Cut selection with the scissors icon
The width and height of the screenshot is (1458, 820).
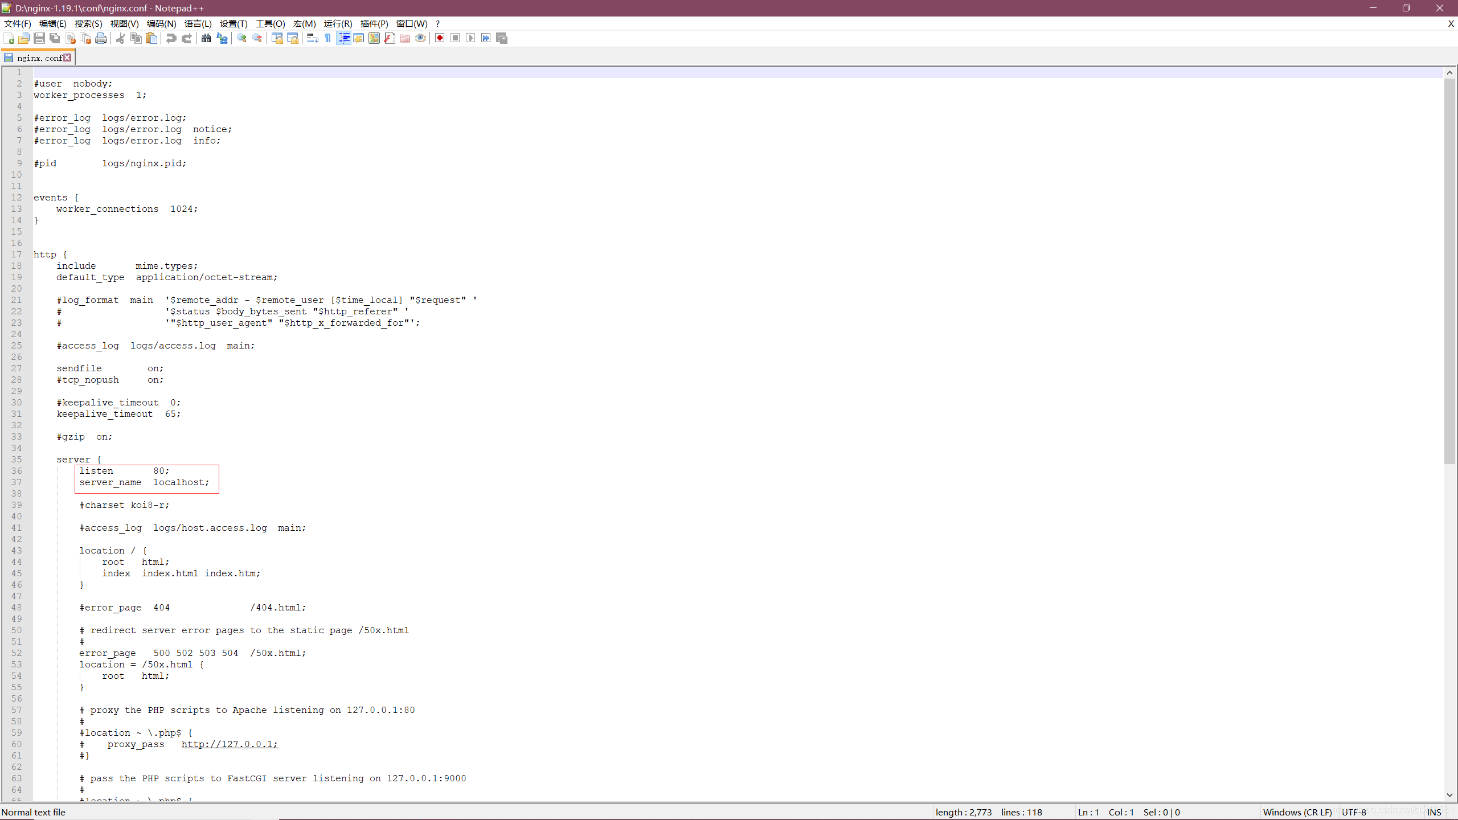tap(120, 38)
